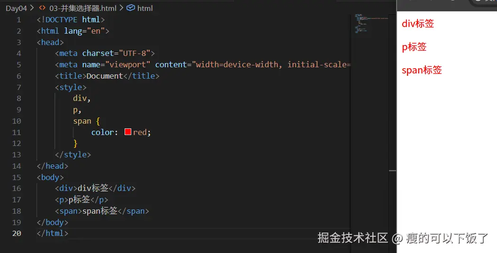Click the "Document" title text in code
The image size is (497, 253).
105,76
